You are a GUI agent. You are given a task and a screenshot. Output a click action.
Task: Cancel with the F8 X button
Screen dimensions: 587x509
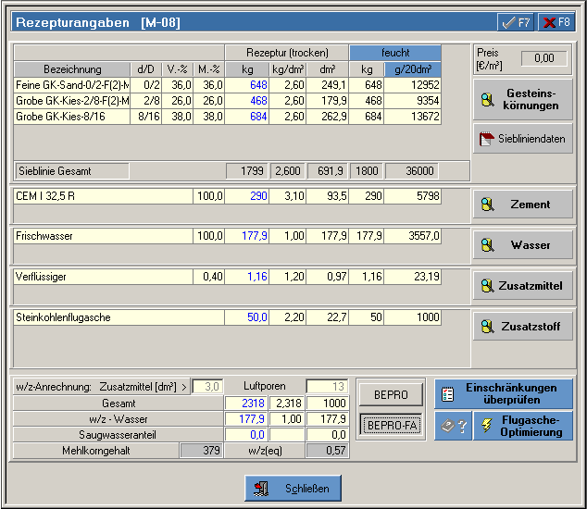[x=556, y=21]
